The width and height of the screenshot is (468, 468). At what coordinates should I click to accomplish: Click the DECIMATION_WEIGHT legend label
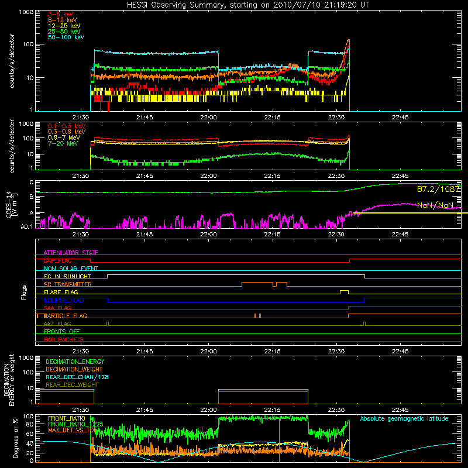(74, 370)
